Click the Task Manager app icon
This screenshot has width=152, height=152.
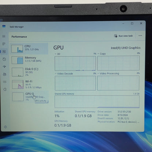pyautogui.click(x=4, y=26)
